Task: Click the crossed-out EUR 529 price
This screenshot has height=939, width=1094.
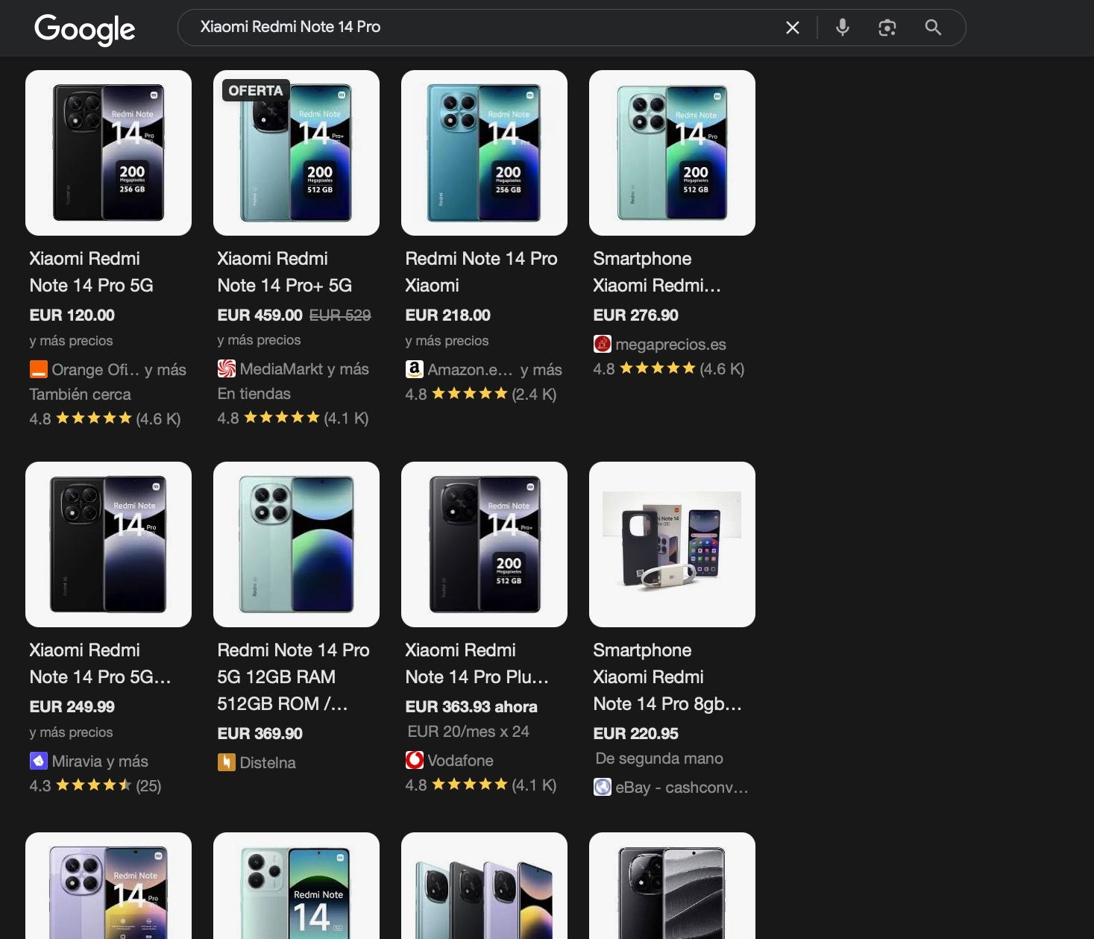Action: (340, 315)
